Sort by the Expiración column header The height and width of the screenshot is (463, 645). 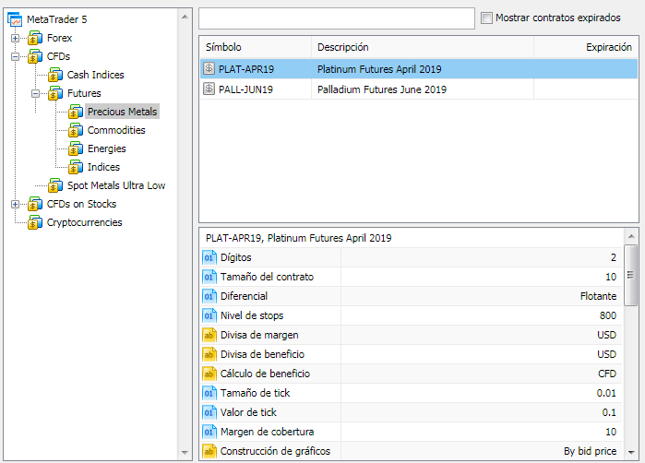click(586, 47)
